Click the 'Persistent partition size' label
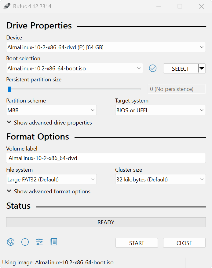The width and height of the screenshot is (212, 268). point(34,80)
